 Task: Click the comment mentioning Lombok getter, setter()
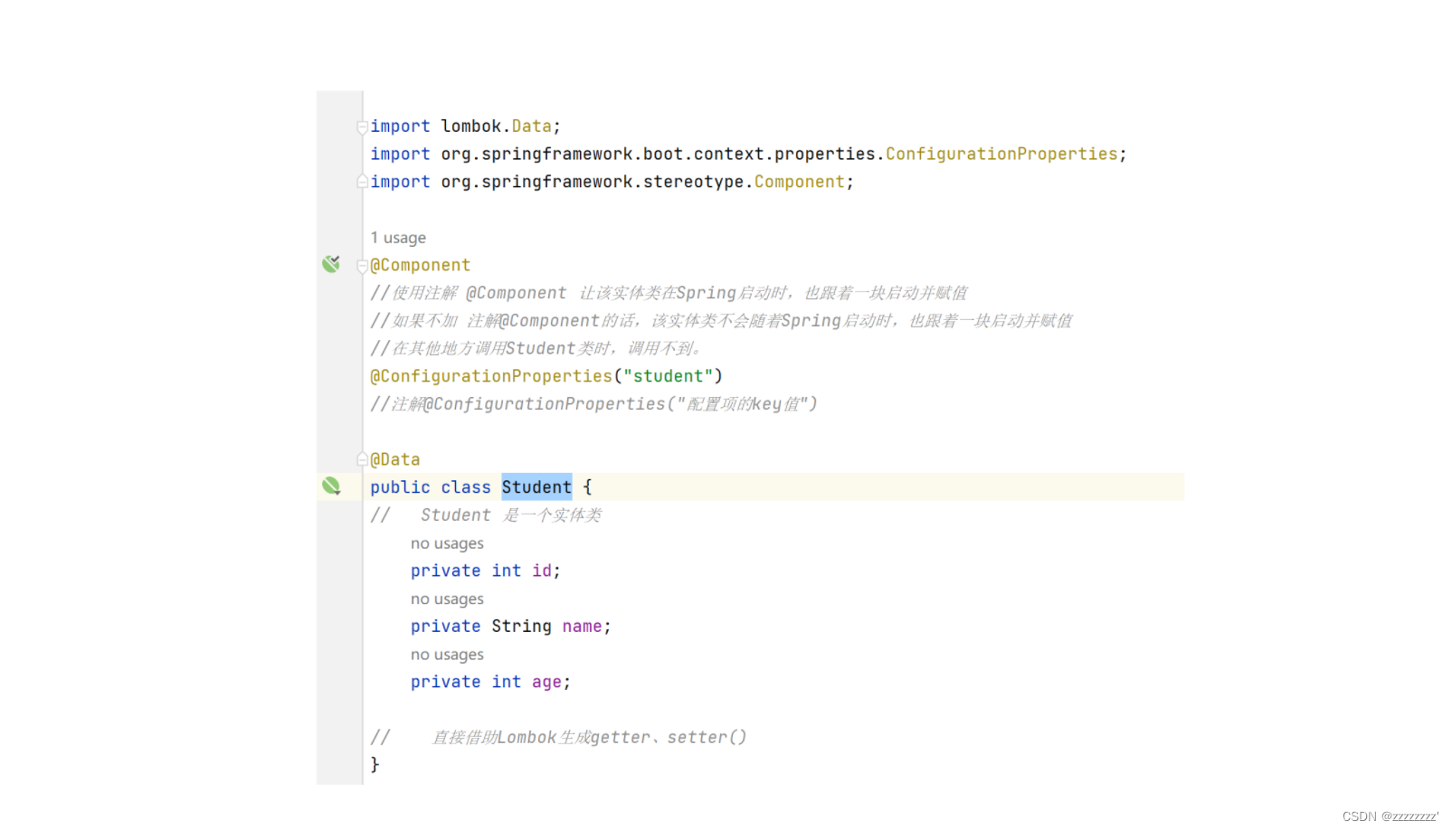(559, 738)
